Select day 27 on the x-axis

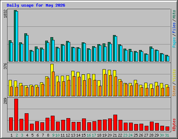coord(146,135)
